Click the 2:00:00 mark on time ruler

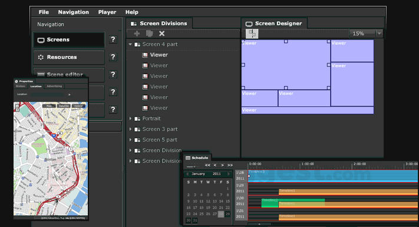[359, 164]
